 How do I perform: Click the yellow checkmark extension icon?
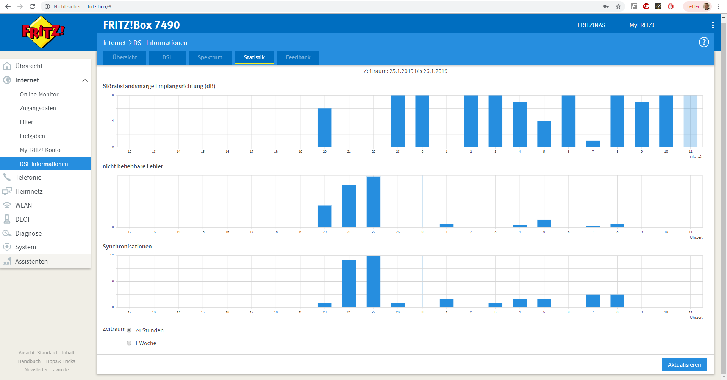tap(658, 6)
